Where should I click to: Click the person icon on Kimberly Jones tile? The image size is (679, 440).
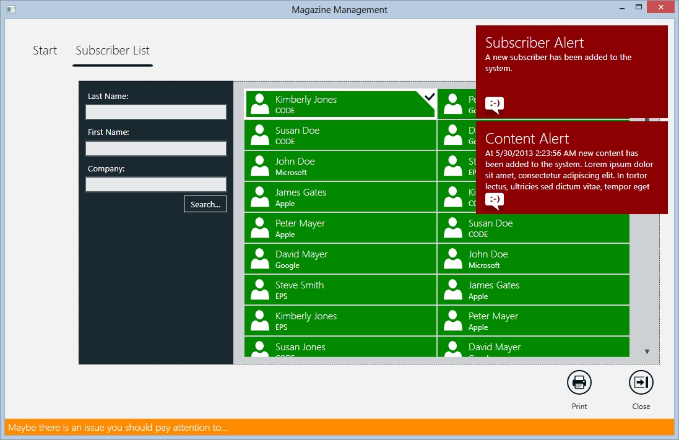coord(259,103)
